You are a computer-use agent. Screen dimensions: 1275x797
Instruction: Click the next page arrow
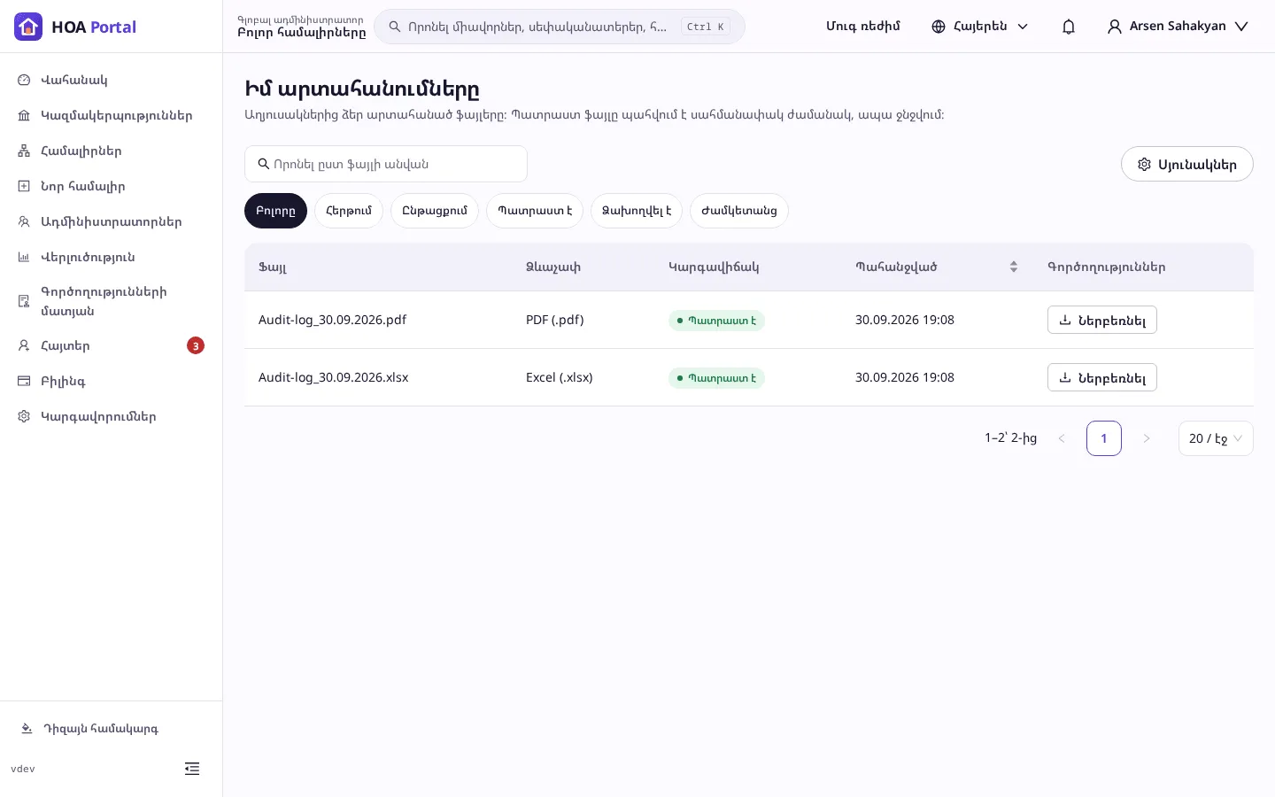tap(1147, 438)
